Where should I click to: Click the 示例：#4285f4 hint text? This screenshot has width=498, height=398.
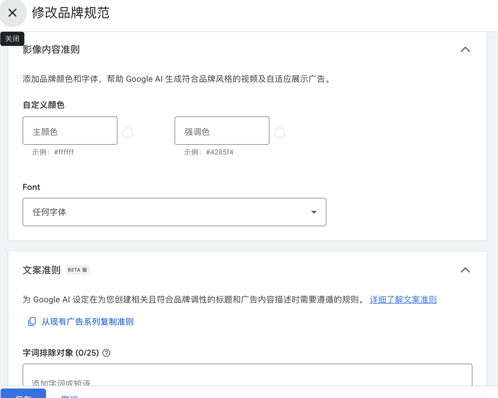(x=209, y=152)
